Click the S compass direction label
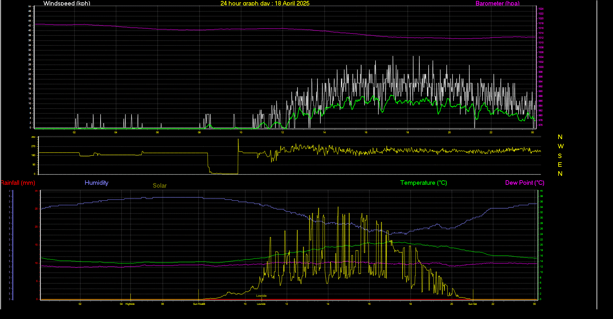 [560, 156]
